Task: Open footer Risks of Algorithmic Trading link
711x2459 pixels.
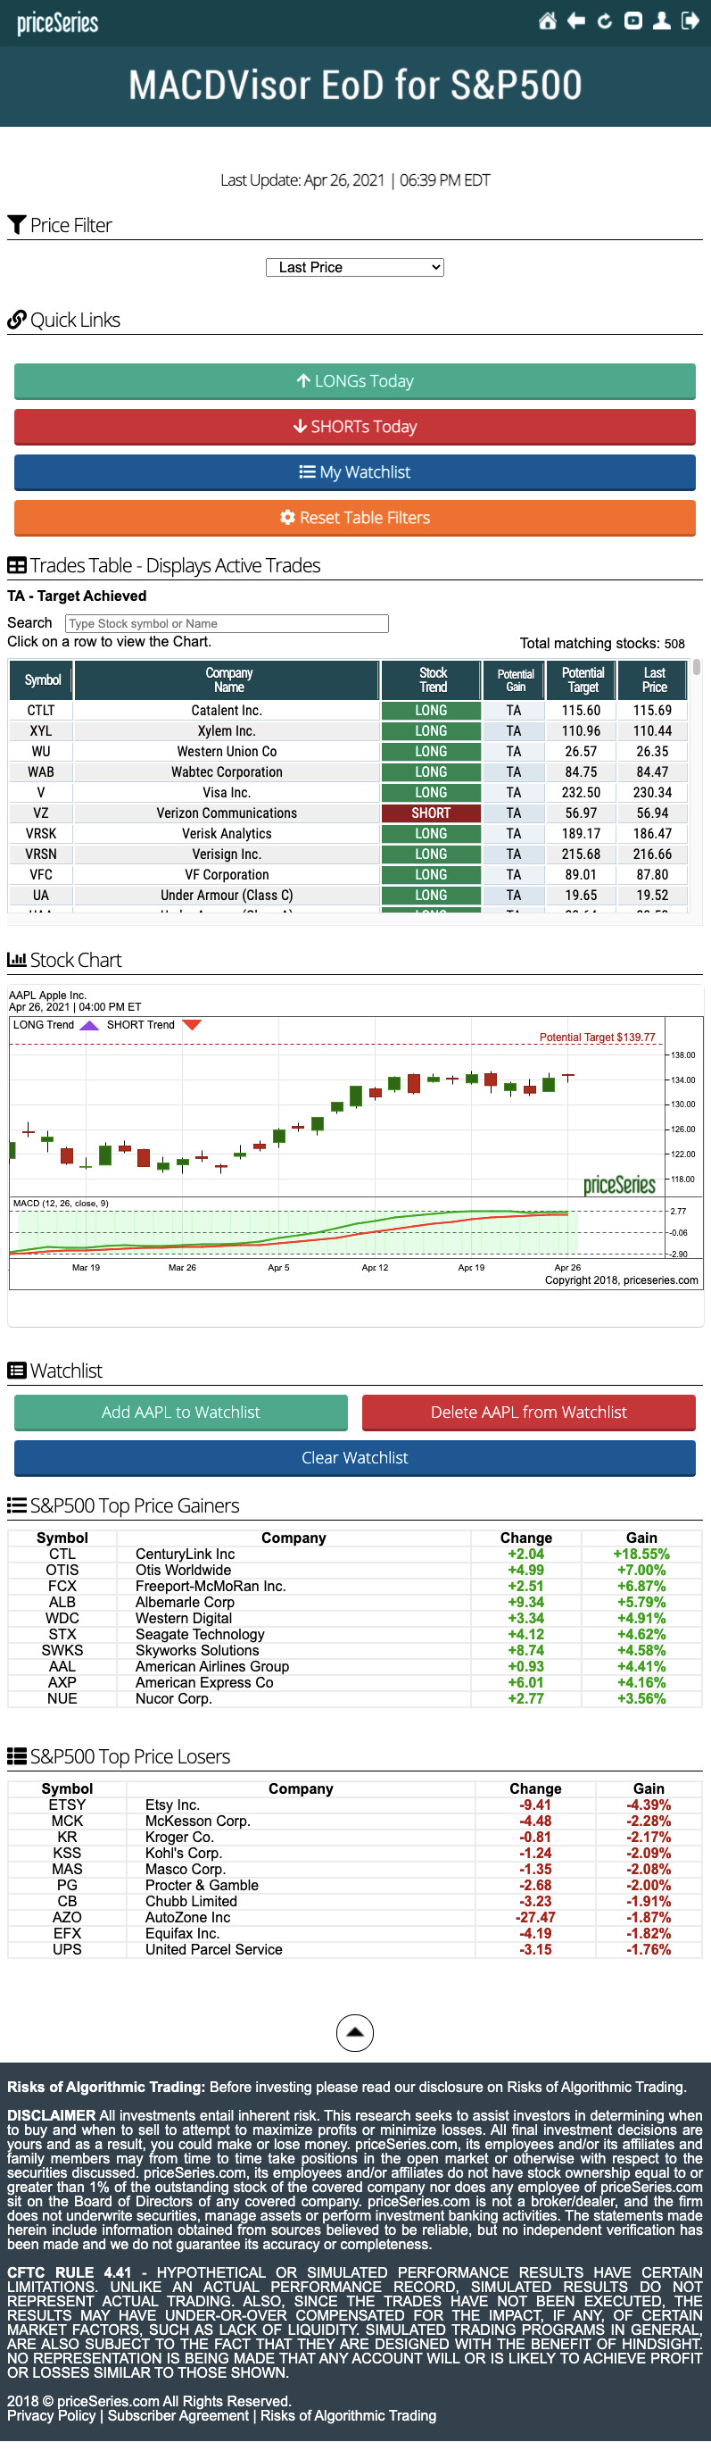Action: click(348, 2415)
